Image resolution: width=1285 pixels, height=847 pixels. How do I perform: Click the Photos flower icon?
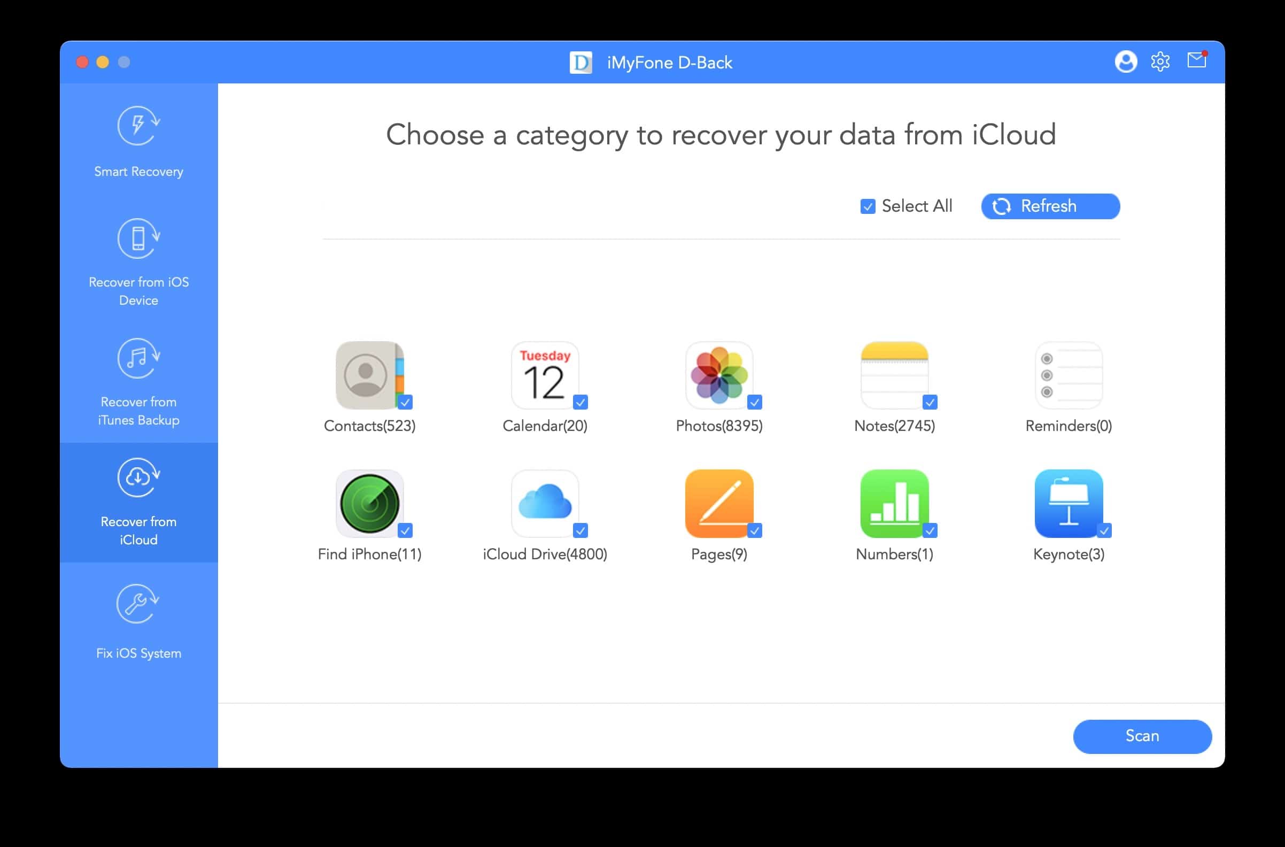[x=719, y=375]
